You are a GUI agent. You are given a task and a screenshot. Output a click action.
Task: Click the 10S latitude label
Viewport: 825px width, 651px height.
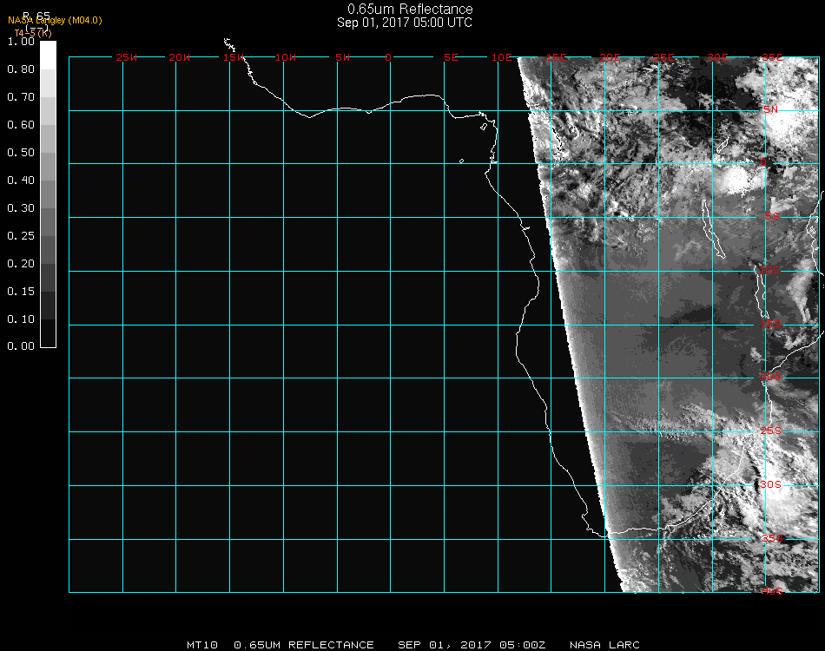769,270
